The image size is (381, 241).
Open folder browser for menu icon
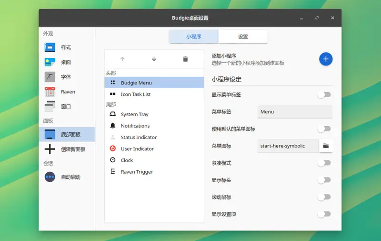(326, 146)
